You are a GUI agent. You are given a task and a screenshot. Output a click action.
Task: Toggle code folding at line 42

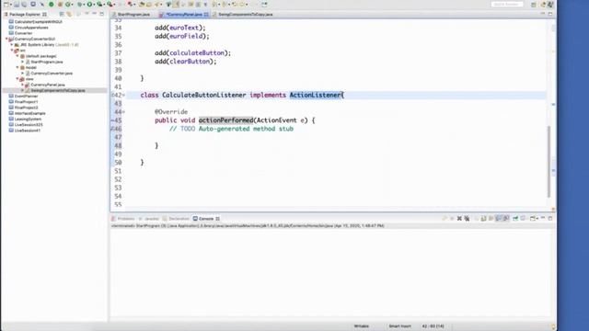click(x=123, y=96)
